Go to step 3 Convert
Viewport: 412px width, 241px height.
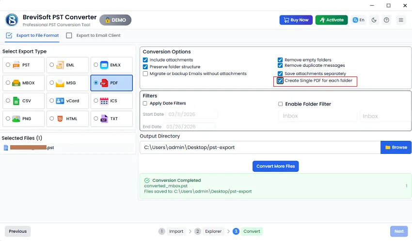pyautogui.click(x=248, y=231)
